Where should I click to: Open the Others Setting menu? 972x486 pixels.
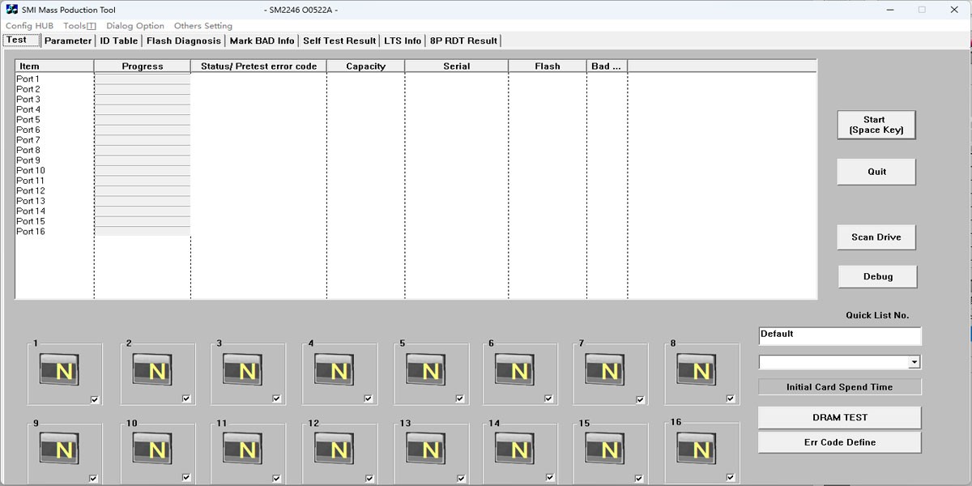[202, 26]
